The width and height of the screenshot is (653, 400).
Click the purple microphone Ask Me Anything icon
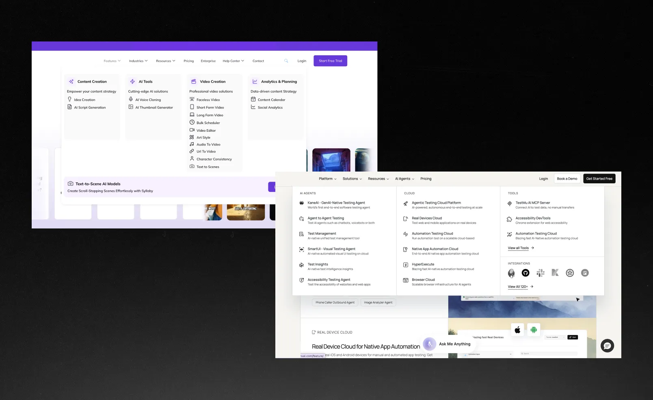pos(430,344)
